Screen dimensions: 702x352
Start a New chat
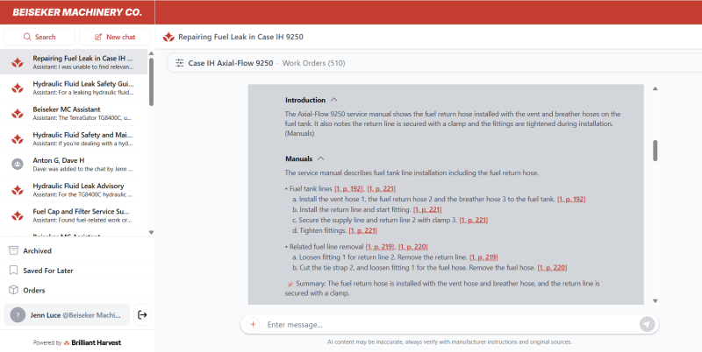click(x=115, y=37)
